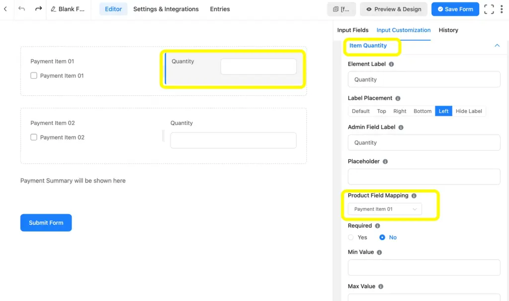Click the undo arrow icon
Screen dimensions: 509x301
pos(21,8)
